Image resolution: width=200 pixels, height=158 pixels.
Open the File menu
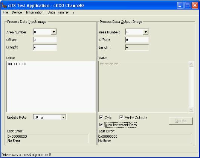point(5,12)
